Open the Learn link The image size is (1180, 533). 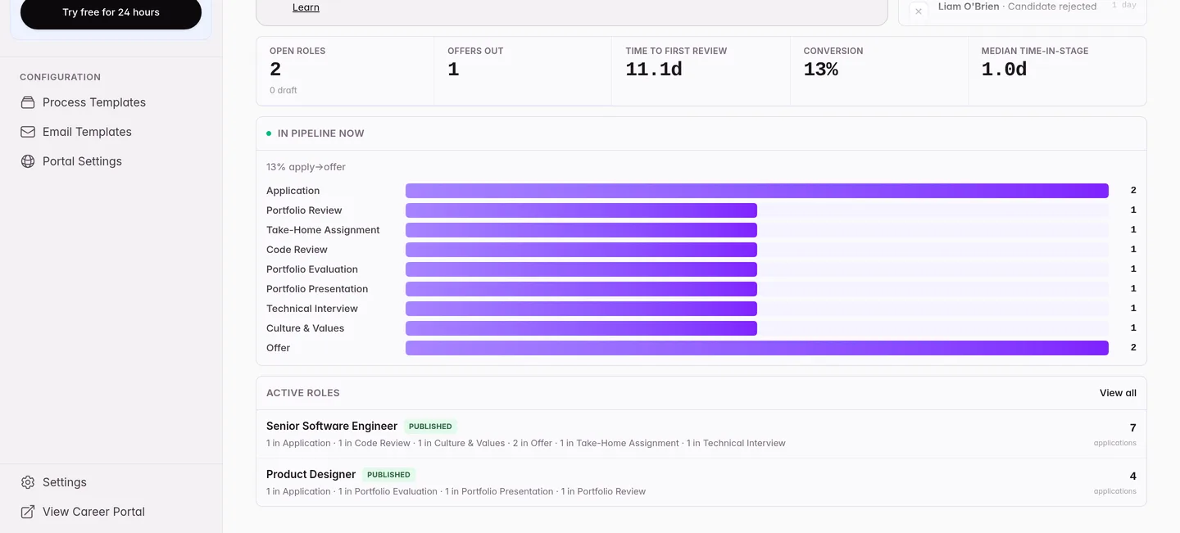(306, 7)
